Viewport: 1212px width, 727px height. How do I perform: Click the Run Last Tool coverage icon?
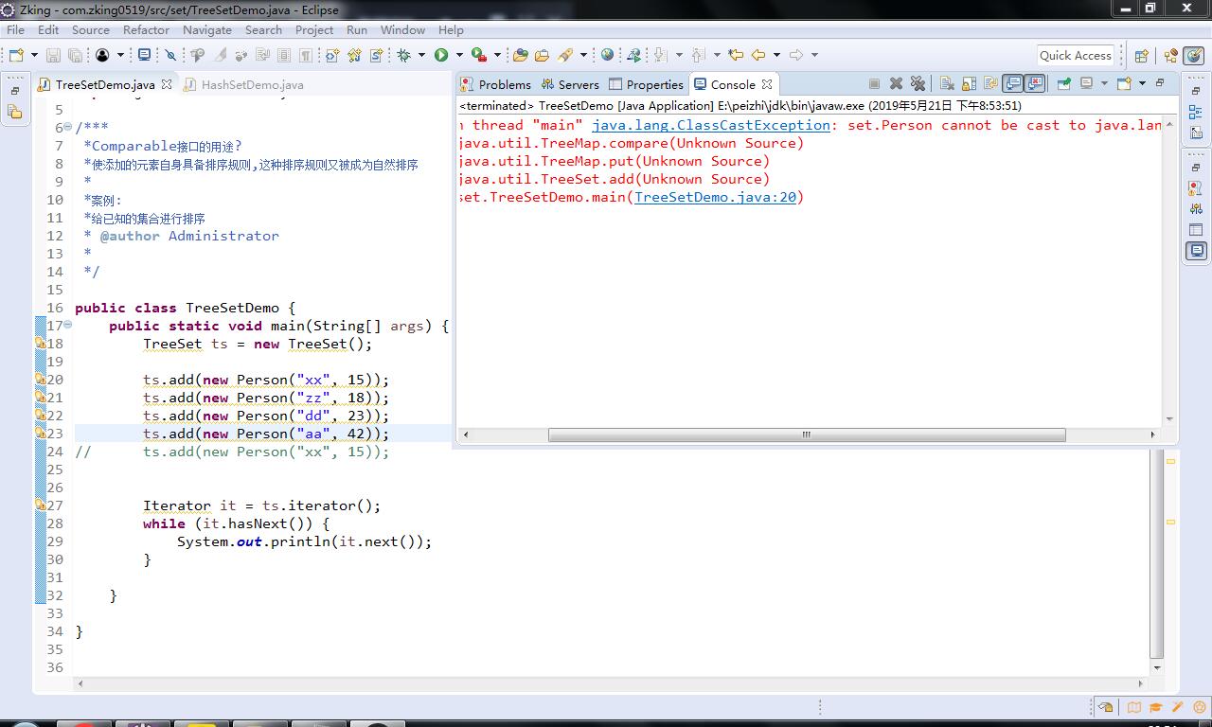479,55
